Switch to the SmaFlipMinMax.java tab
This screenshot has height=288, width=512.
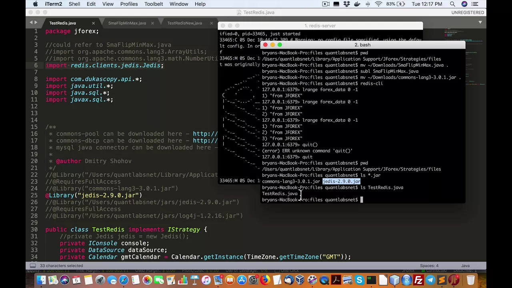(x=127, y=23)
